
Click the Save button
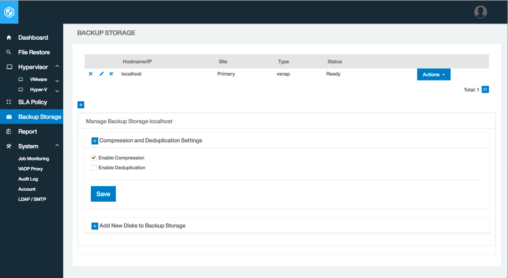point(103,194)
